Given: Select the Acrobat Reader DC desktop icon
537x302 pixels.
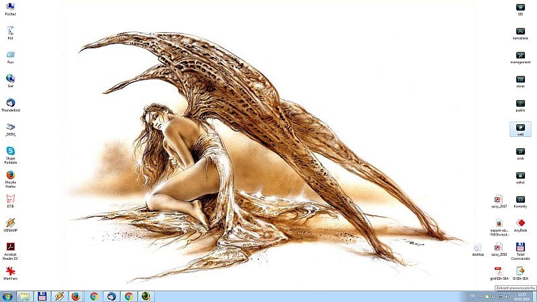Looking at the screenshot, I should (10, 251).
